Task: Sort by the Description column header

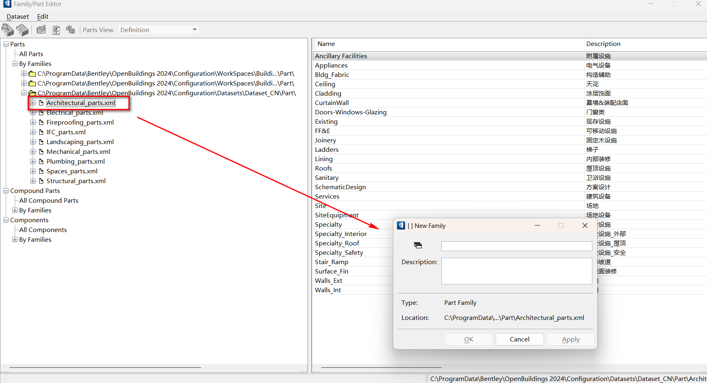Action: point(645,44)
